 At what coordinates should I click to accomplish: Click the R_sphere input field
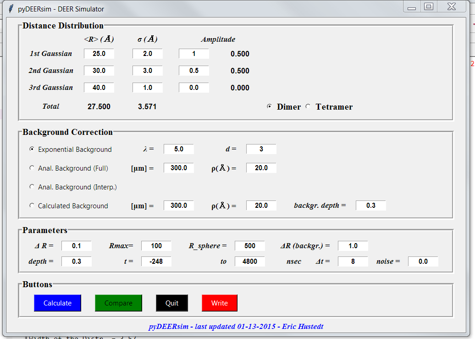pos(249,246)
